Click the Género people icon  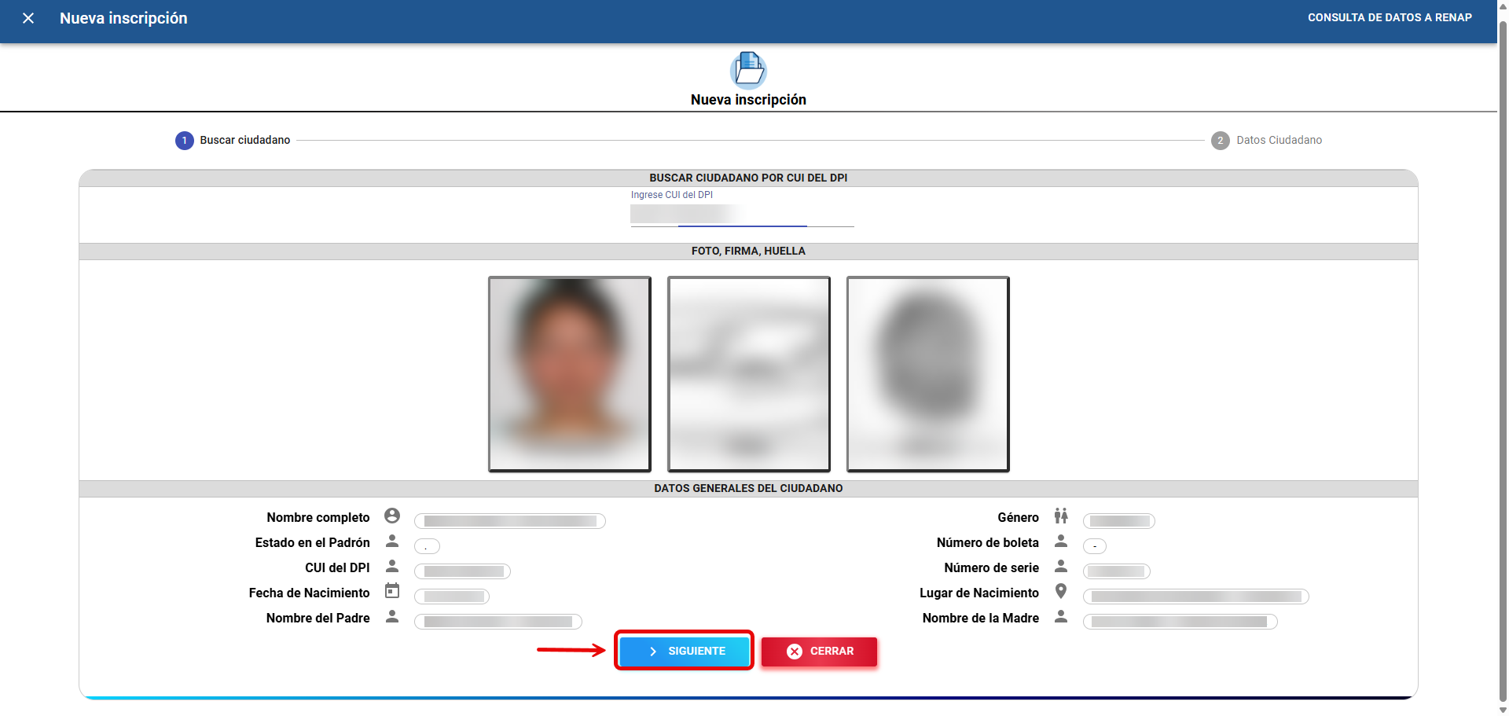coord(1061,516)
